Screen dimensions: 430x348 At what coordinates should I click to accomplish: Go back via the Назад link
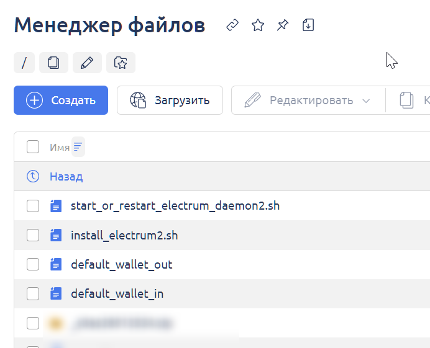(66, 177)
